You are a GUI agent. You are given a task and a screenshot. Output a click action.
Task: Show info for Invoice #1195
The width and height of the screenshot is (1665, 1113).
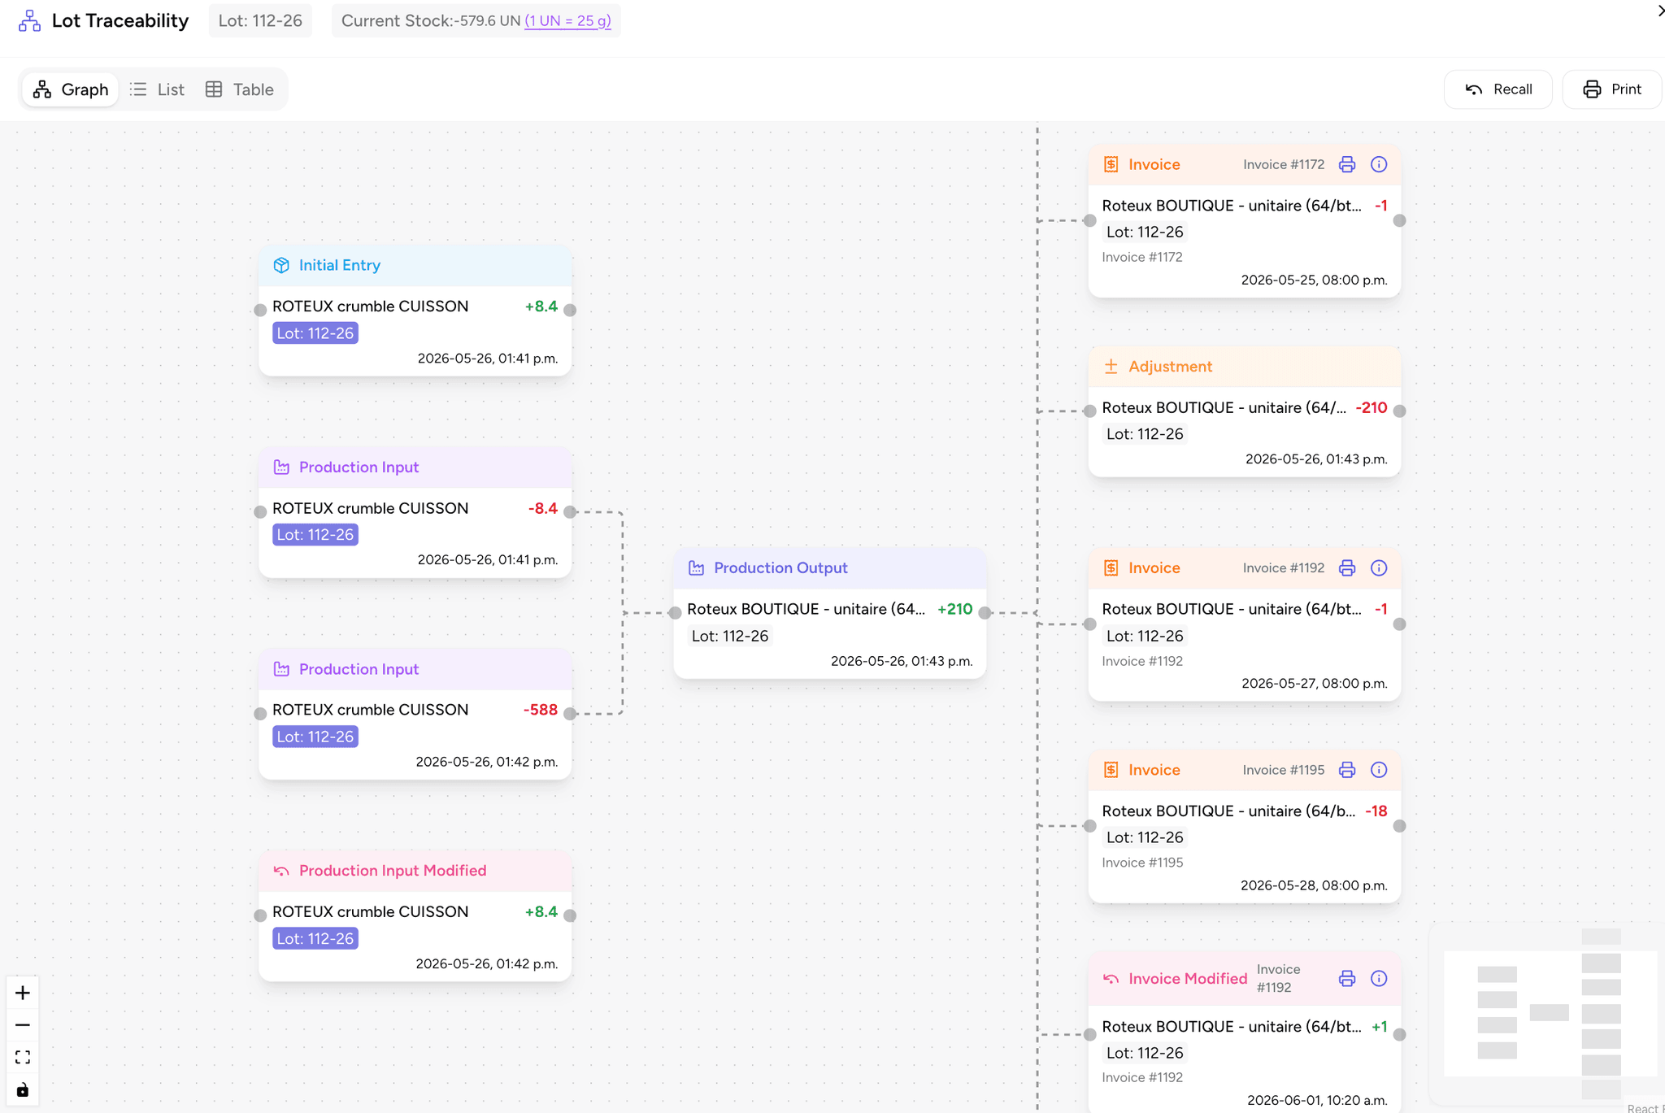pyautogui.click(x=1379, y=770)
